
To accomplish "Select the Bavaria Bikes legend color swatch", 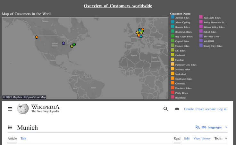I will (173, 27).
